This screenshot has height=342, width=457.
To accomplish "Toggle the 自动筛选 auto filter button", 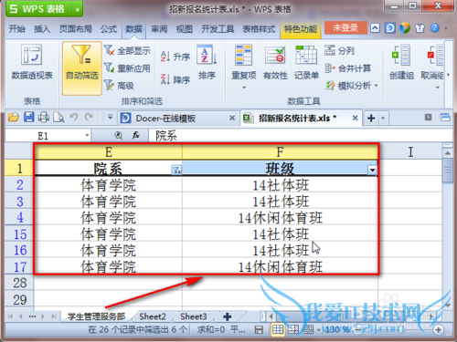I will coord(82,68).
